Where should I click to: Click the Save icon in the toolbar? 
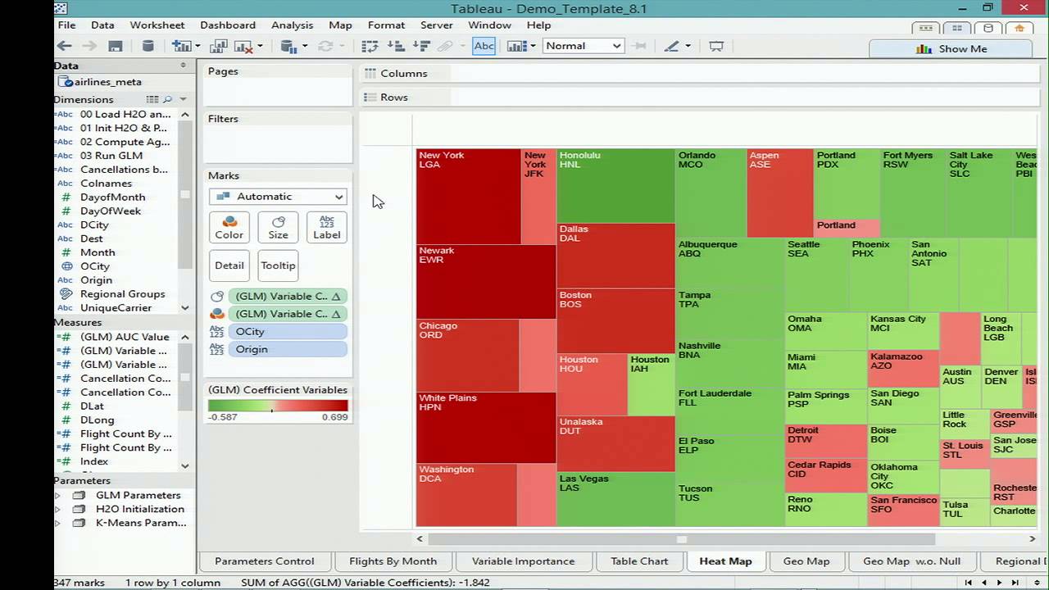tap(116, 46)
